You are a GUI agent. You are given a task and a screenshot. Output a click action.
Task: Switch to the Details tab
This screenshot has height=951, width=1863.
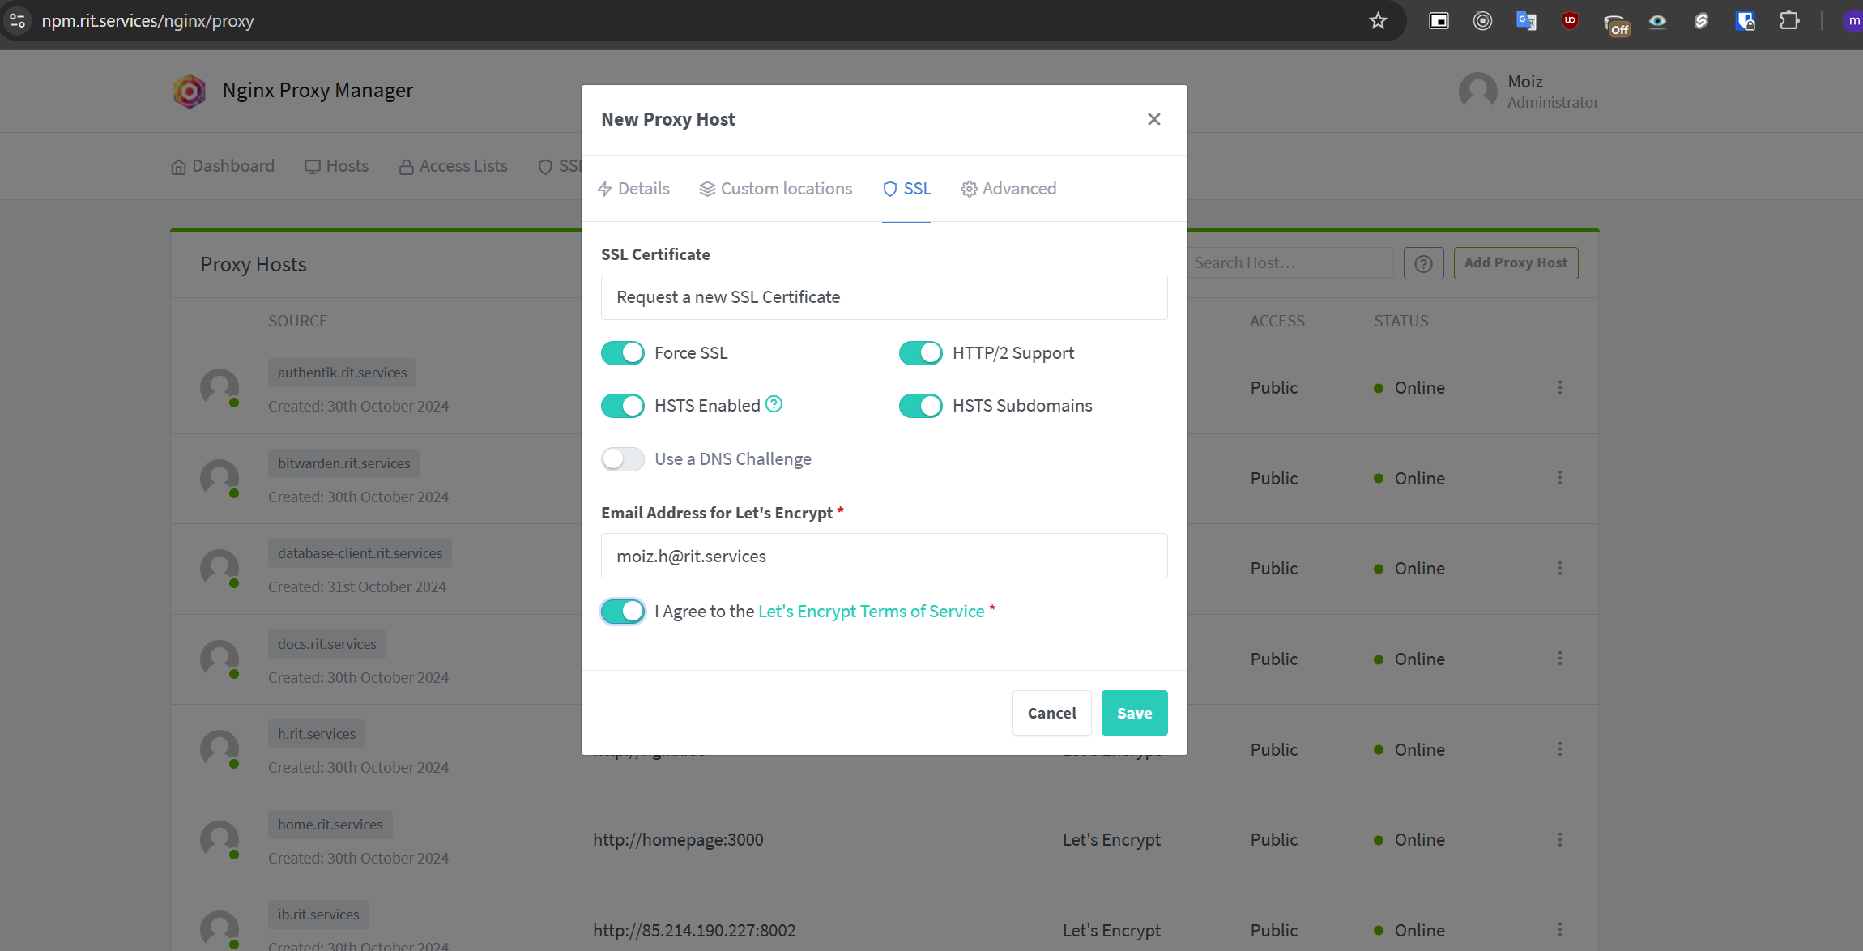click(x=633, y=189)
